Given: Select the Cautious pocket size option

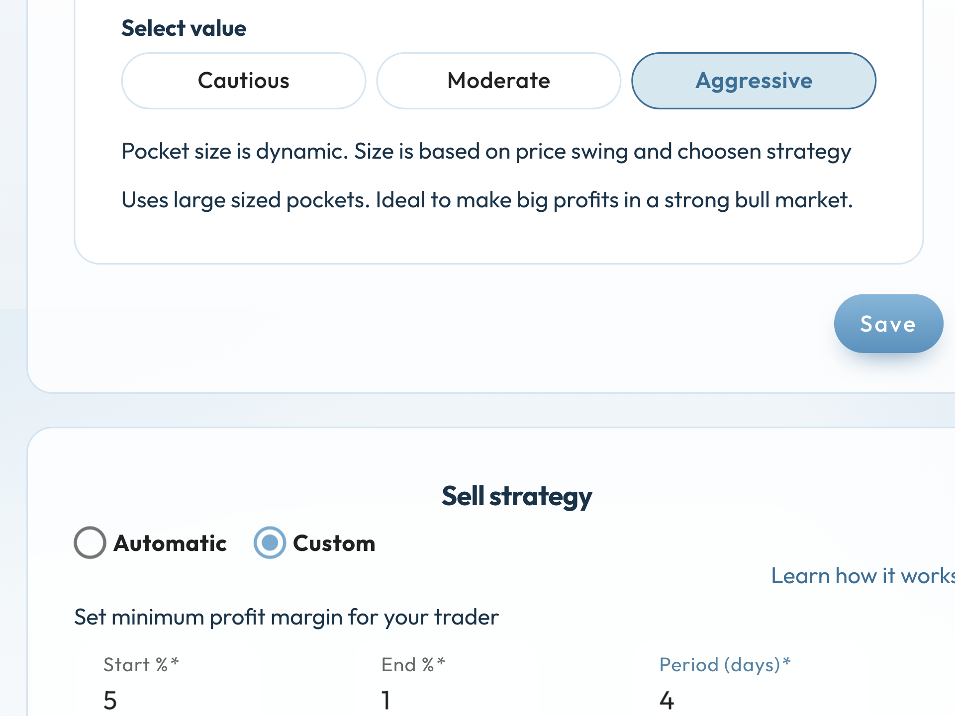Looking at the screenshot, I should (244, 81).
